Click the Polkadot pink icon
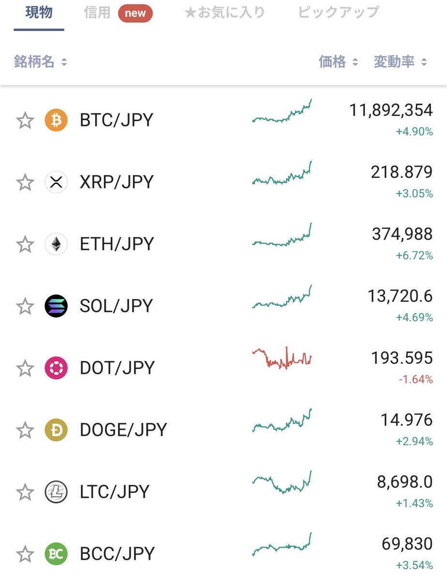 tap(56, 368)
